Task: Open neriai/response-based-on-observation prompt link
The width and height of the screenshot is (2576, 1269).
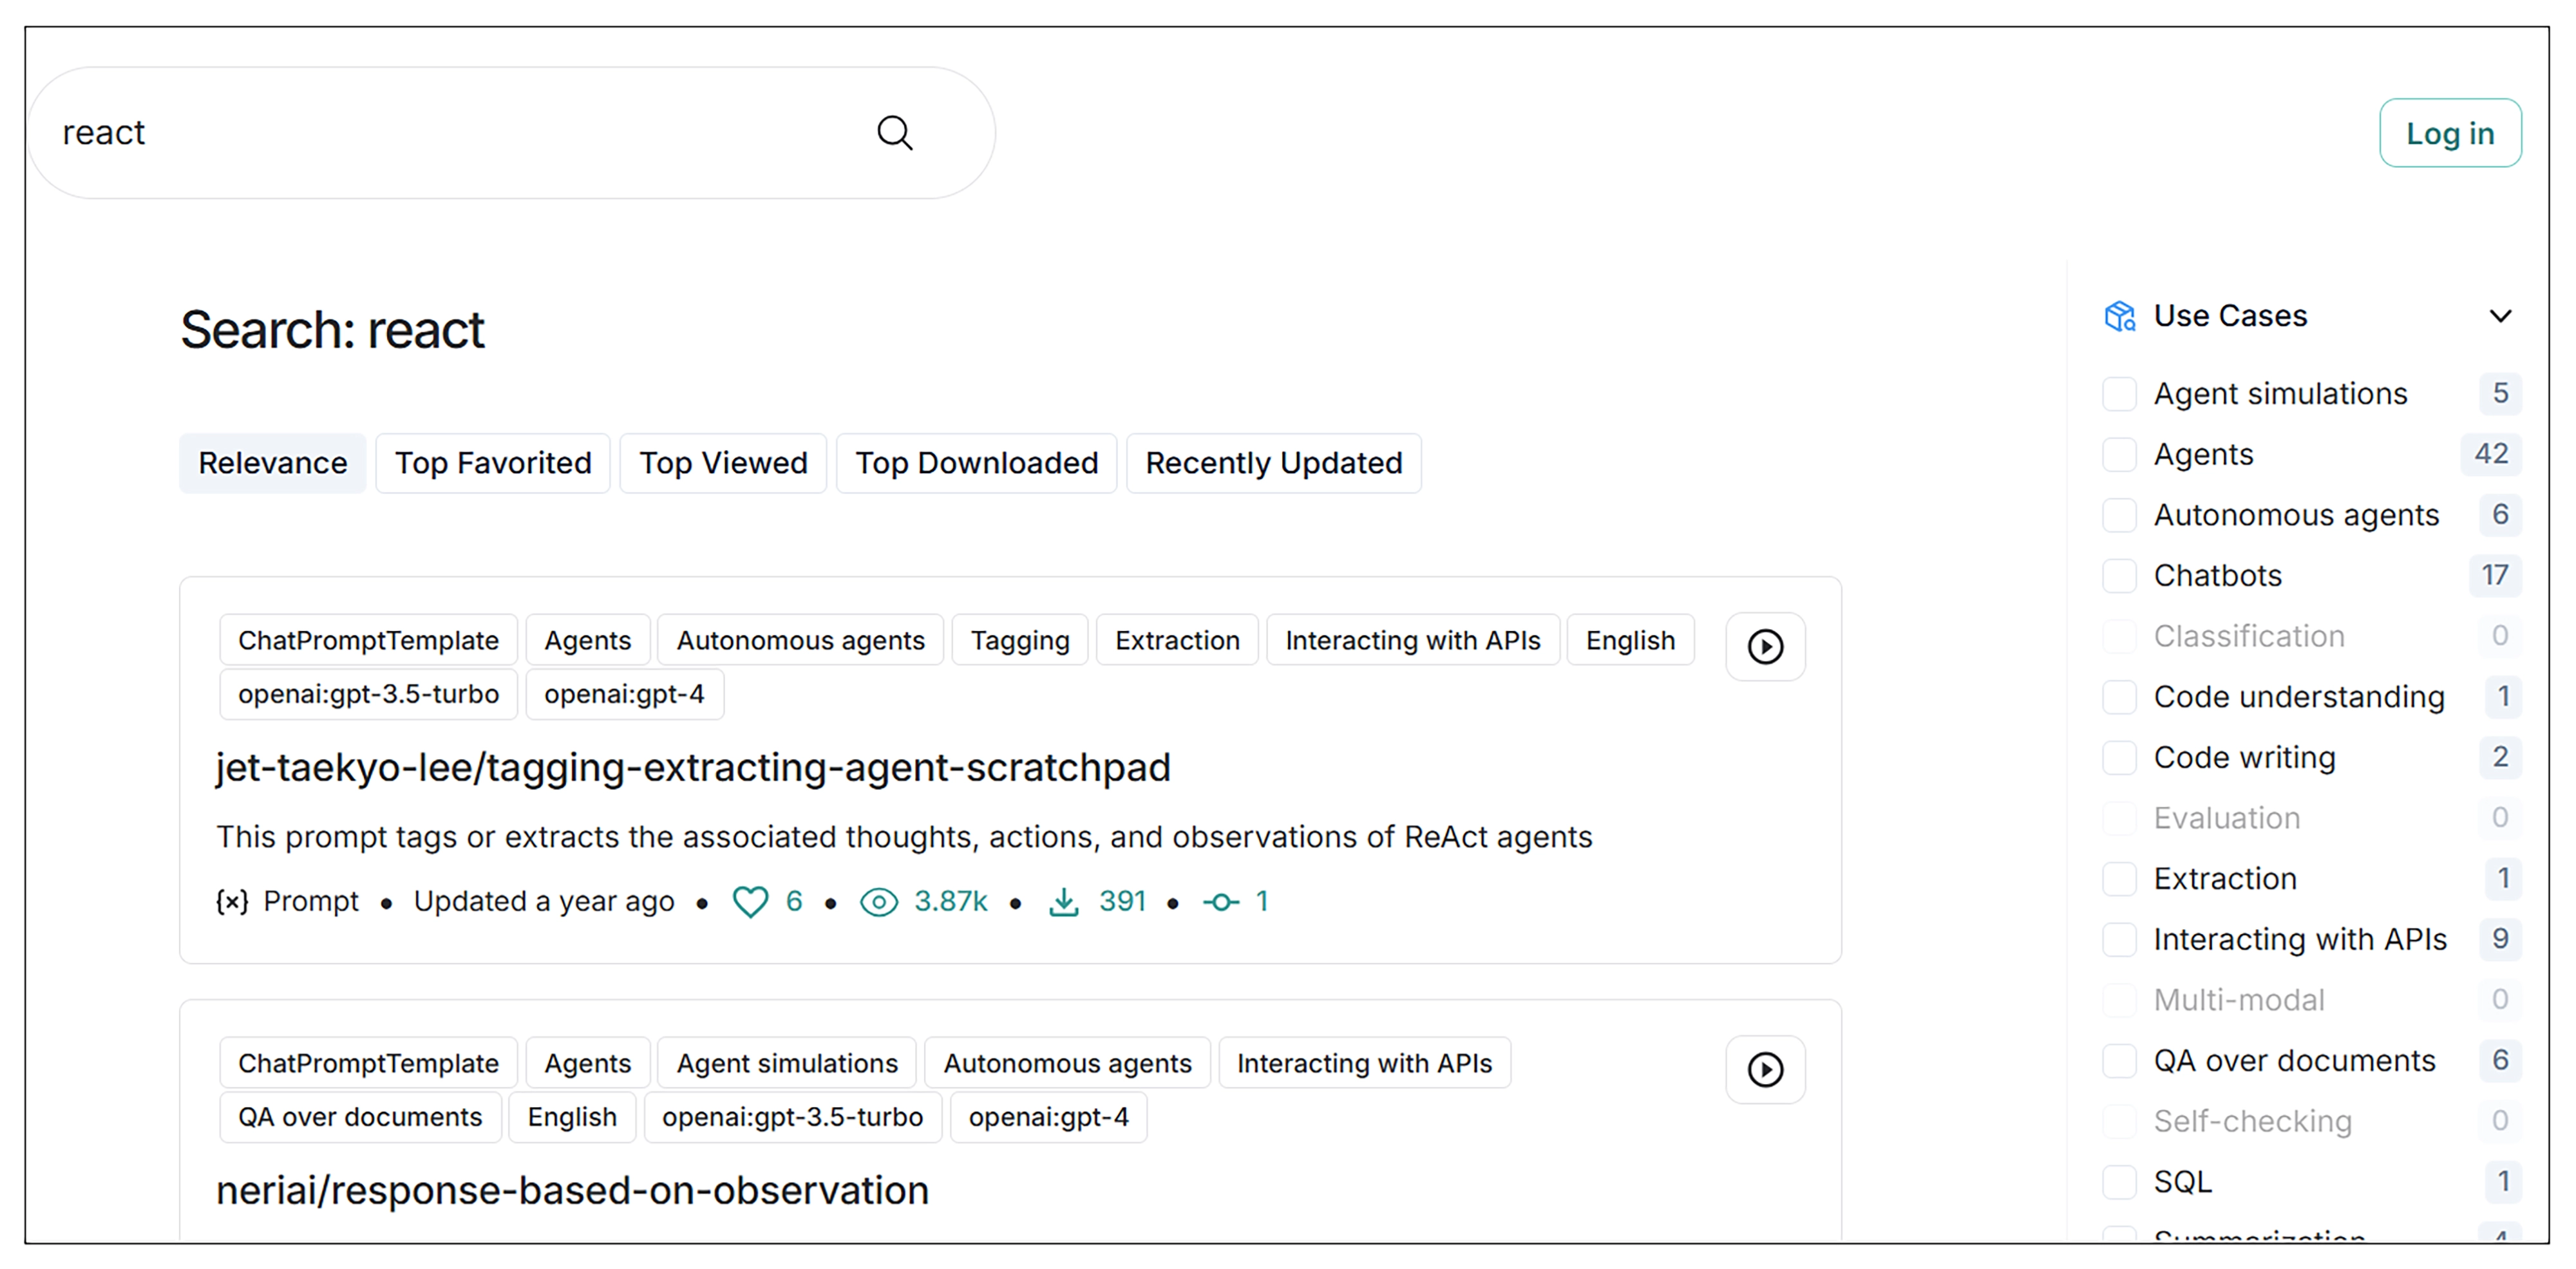Action: [572, 1191]
